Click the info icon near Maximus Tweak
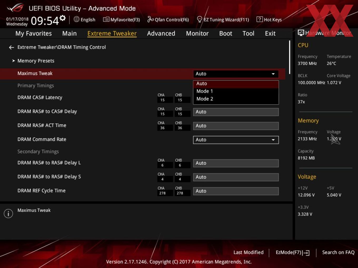The height and width of the screenshot is (268, 358). (x=8, y=213)
